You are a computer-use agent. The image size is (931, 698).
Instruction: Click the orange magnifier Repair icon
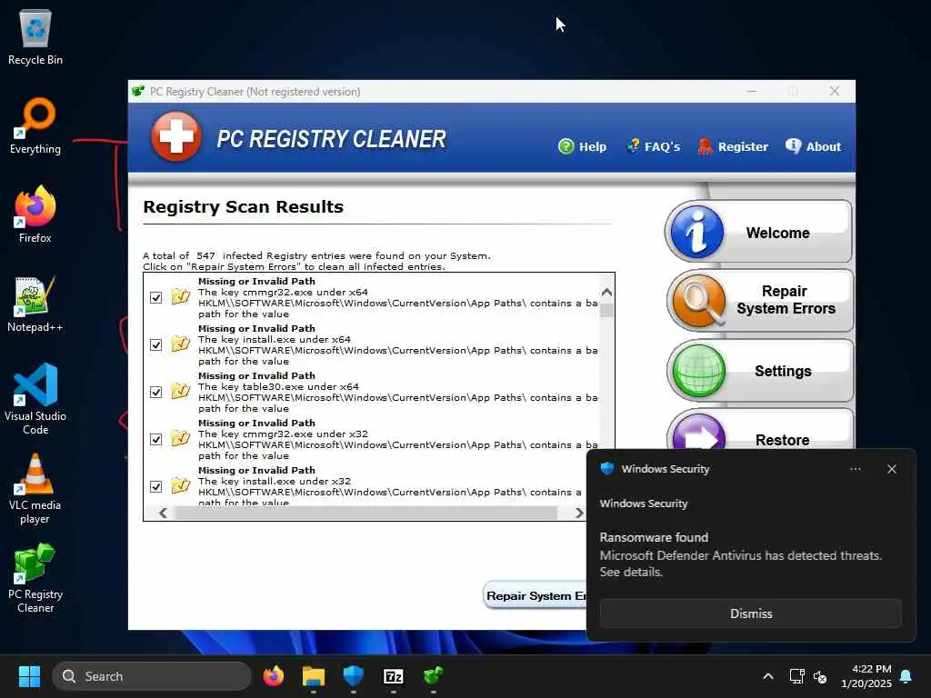pyautogui.click(x=698, y=301)
